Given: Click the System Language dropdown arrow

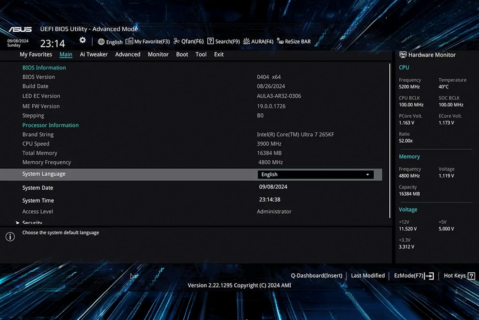Looking at the screenshot, I should 368,175.
